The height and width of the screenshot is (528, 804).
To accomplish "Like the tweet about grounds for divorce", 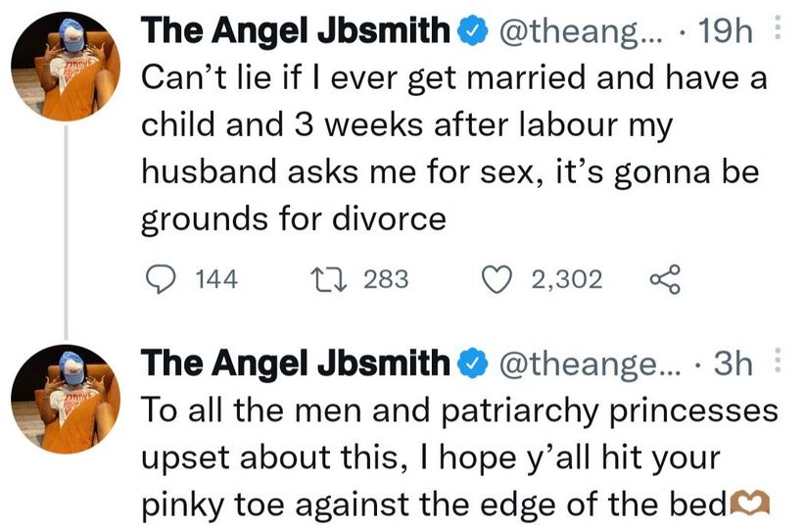I will 500,280.
